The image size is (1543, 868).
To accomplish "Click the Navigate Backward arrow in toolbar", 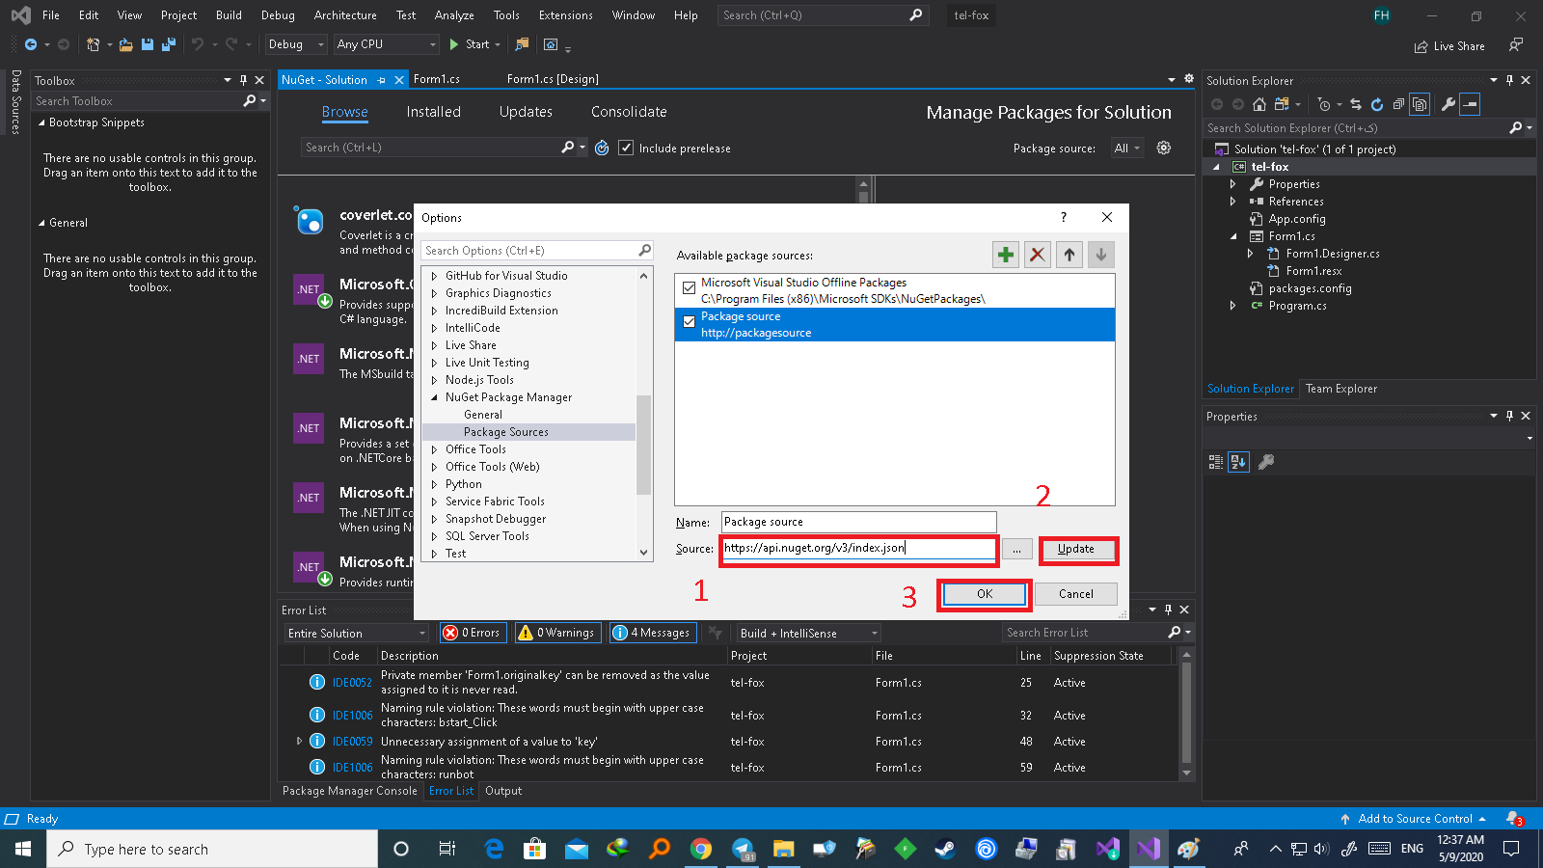I will 31,44.
